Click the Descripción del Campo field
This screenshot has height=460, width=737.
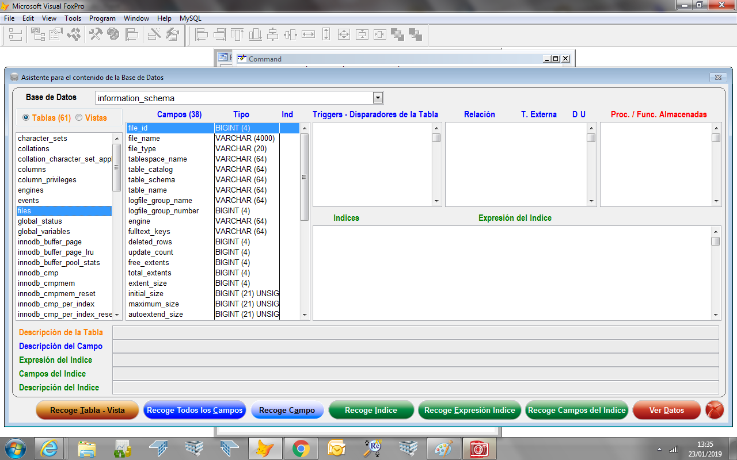[415, 346]
